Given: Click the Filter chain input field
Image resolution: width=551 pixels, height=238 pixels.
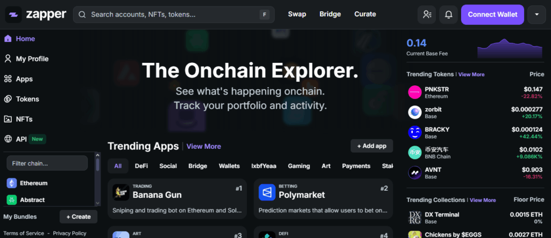Looking at the screenshot, I should pyautogui.click(x=47, y=163).
